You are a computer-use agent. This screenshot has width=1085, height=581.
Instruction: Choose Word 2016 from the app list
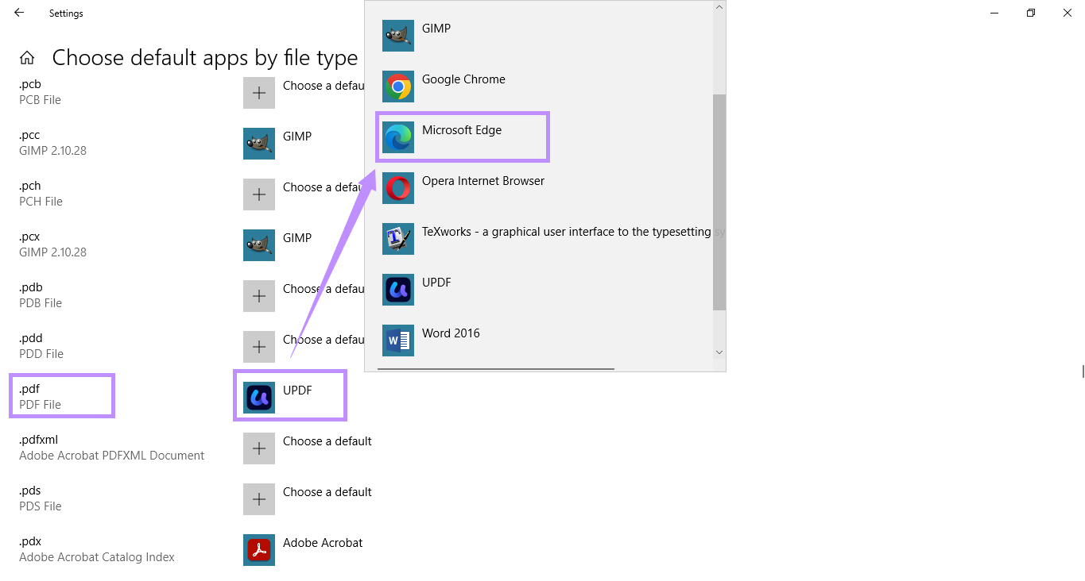451,333
